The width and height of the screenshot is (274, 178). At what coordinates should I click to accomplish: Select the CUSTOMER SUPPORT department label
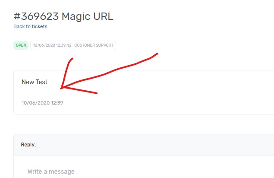pyautogui.click(x=94, y=45)
